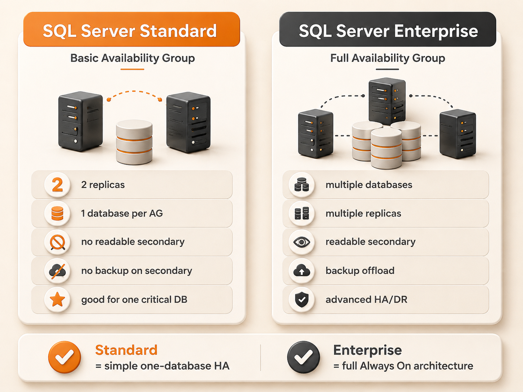523x392 pixels.
Task: Click the dark Enterprise checkmark badge
Action: click(x=303, y=357)
